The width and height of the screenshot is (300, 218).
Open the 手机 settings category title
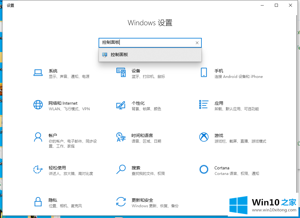(x=219, y=71)
